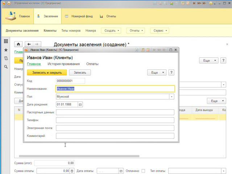The width and height of the screenshot is (232, 174).
Task: Open История проживания tab in dialog
Action: pos(64,64)
